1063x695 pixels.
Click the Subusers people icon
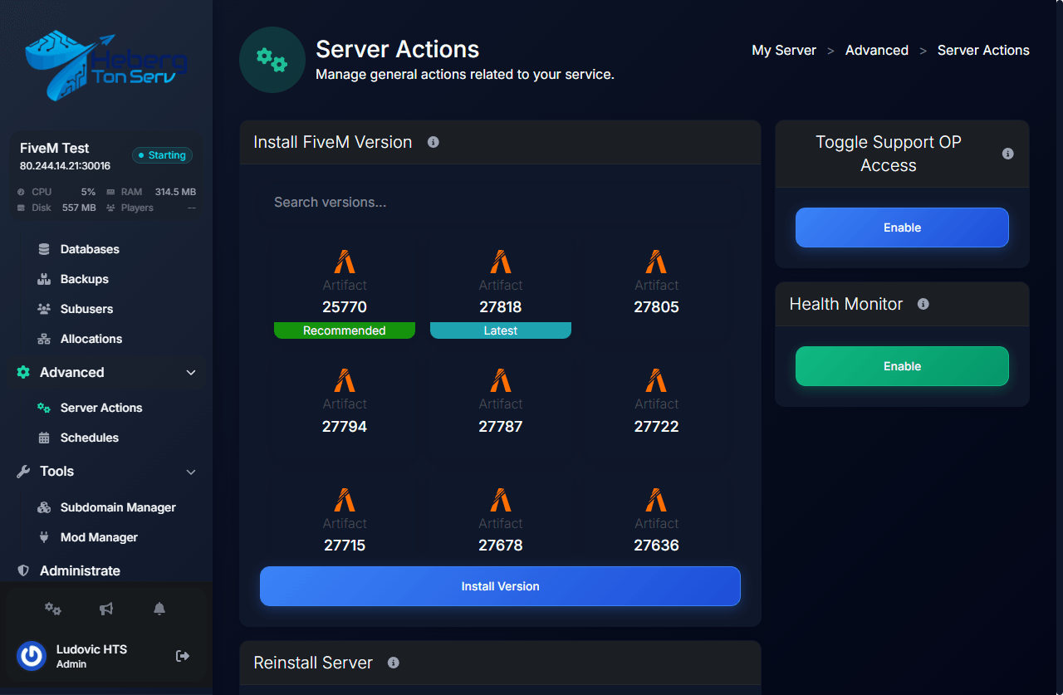pyautogui.click(x=44, y=309)
